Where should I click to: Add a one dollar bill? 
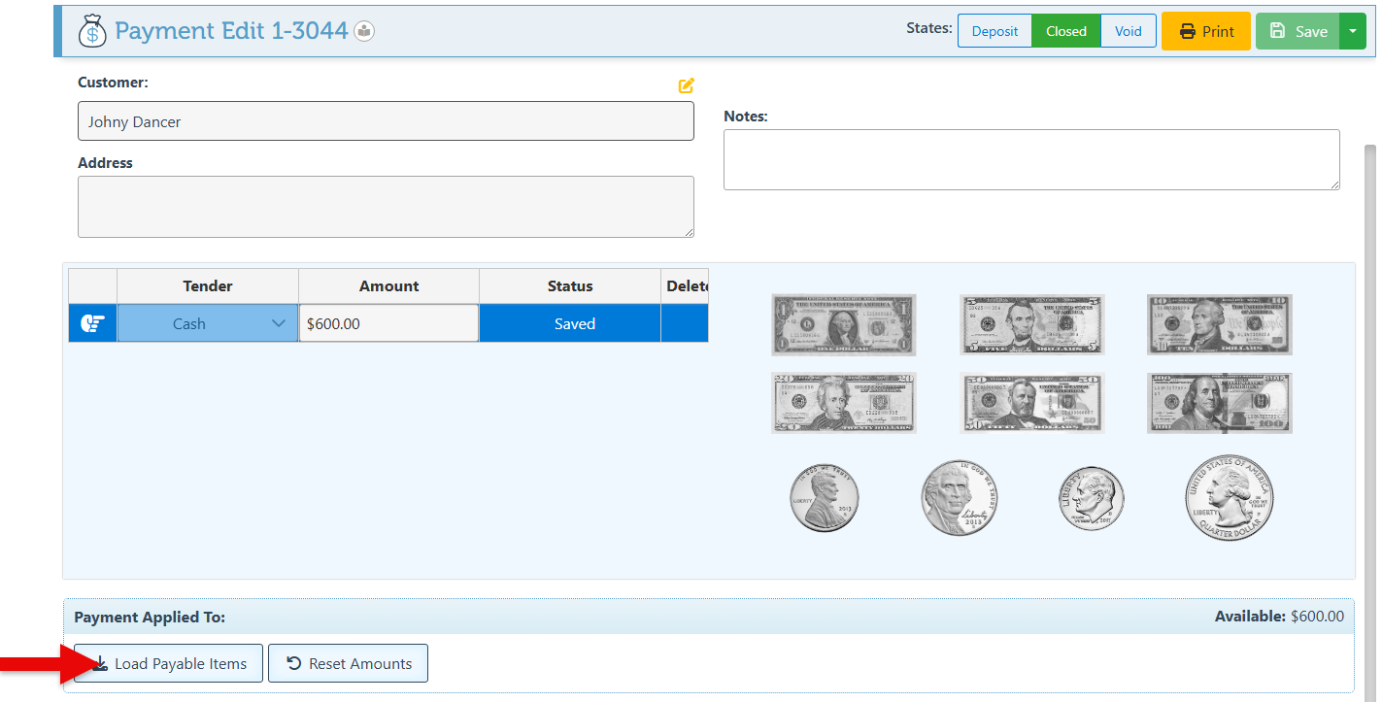point(843,324)
